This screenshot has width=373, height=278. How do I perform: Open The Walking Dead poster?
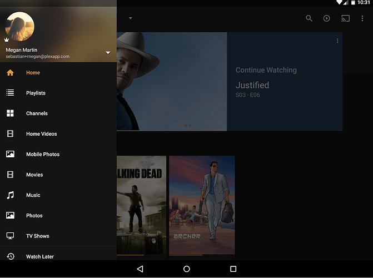[x=142, y=205]
